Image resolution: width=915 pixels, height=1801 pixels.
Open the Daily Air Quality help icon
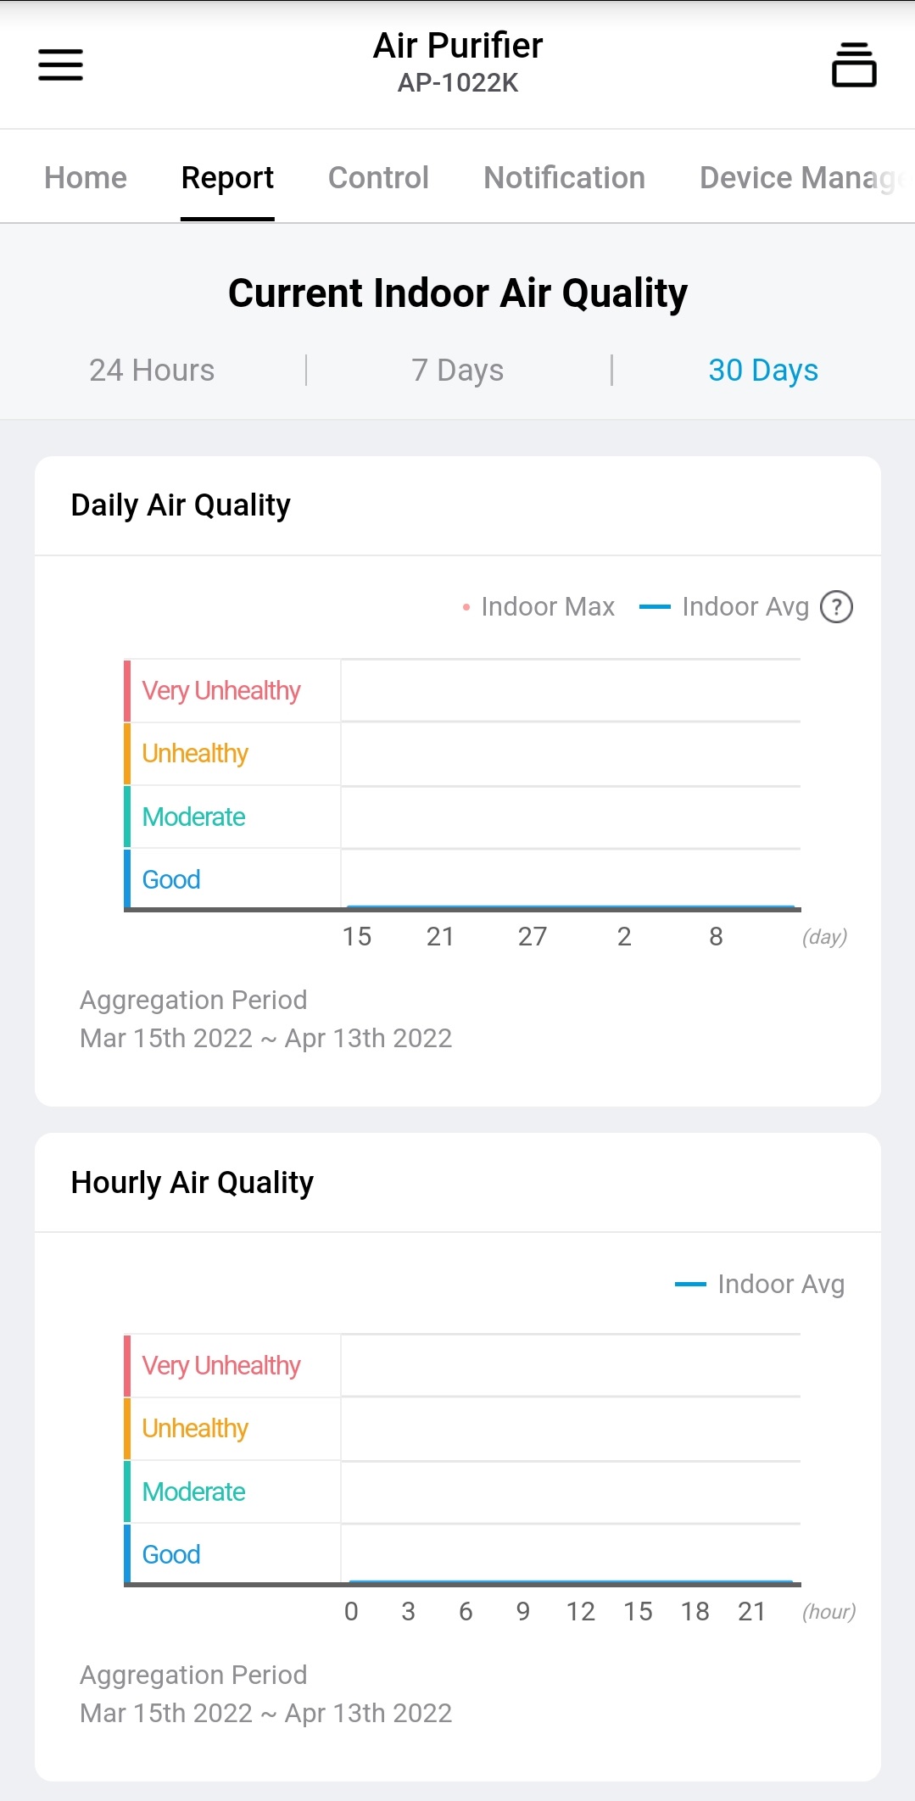(836, 607)
